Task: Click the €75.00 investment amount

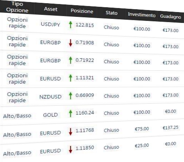Action: coord(142,129)
